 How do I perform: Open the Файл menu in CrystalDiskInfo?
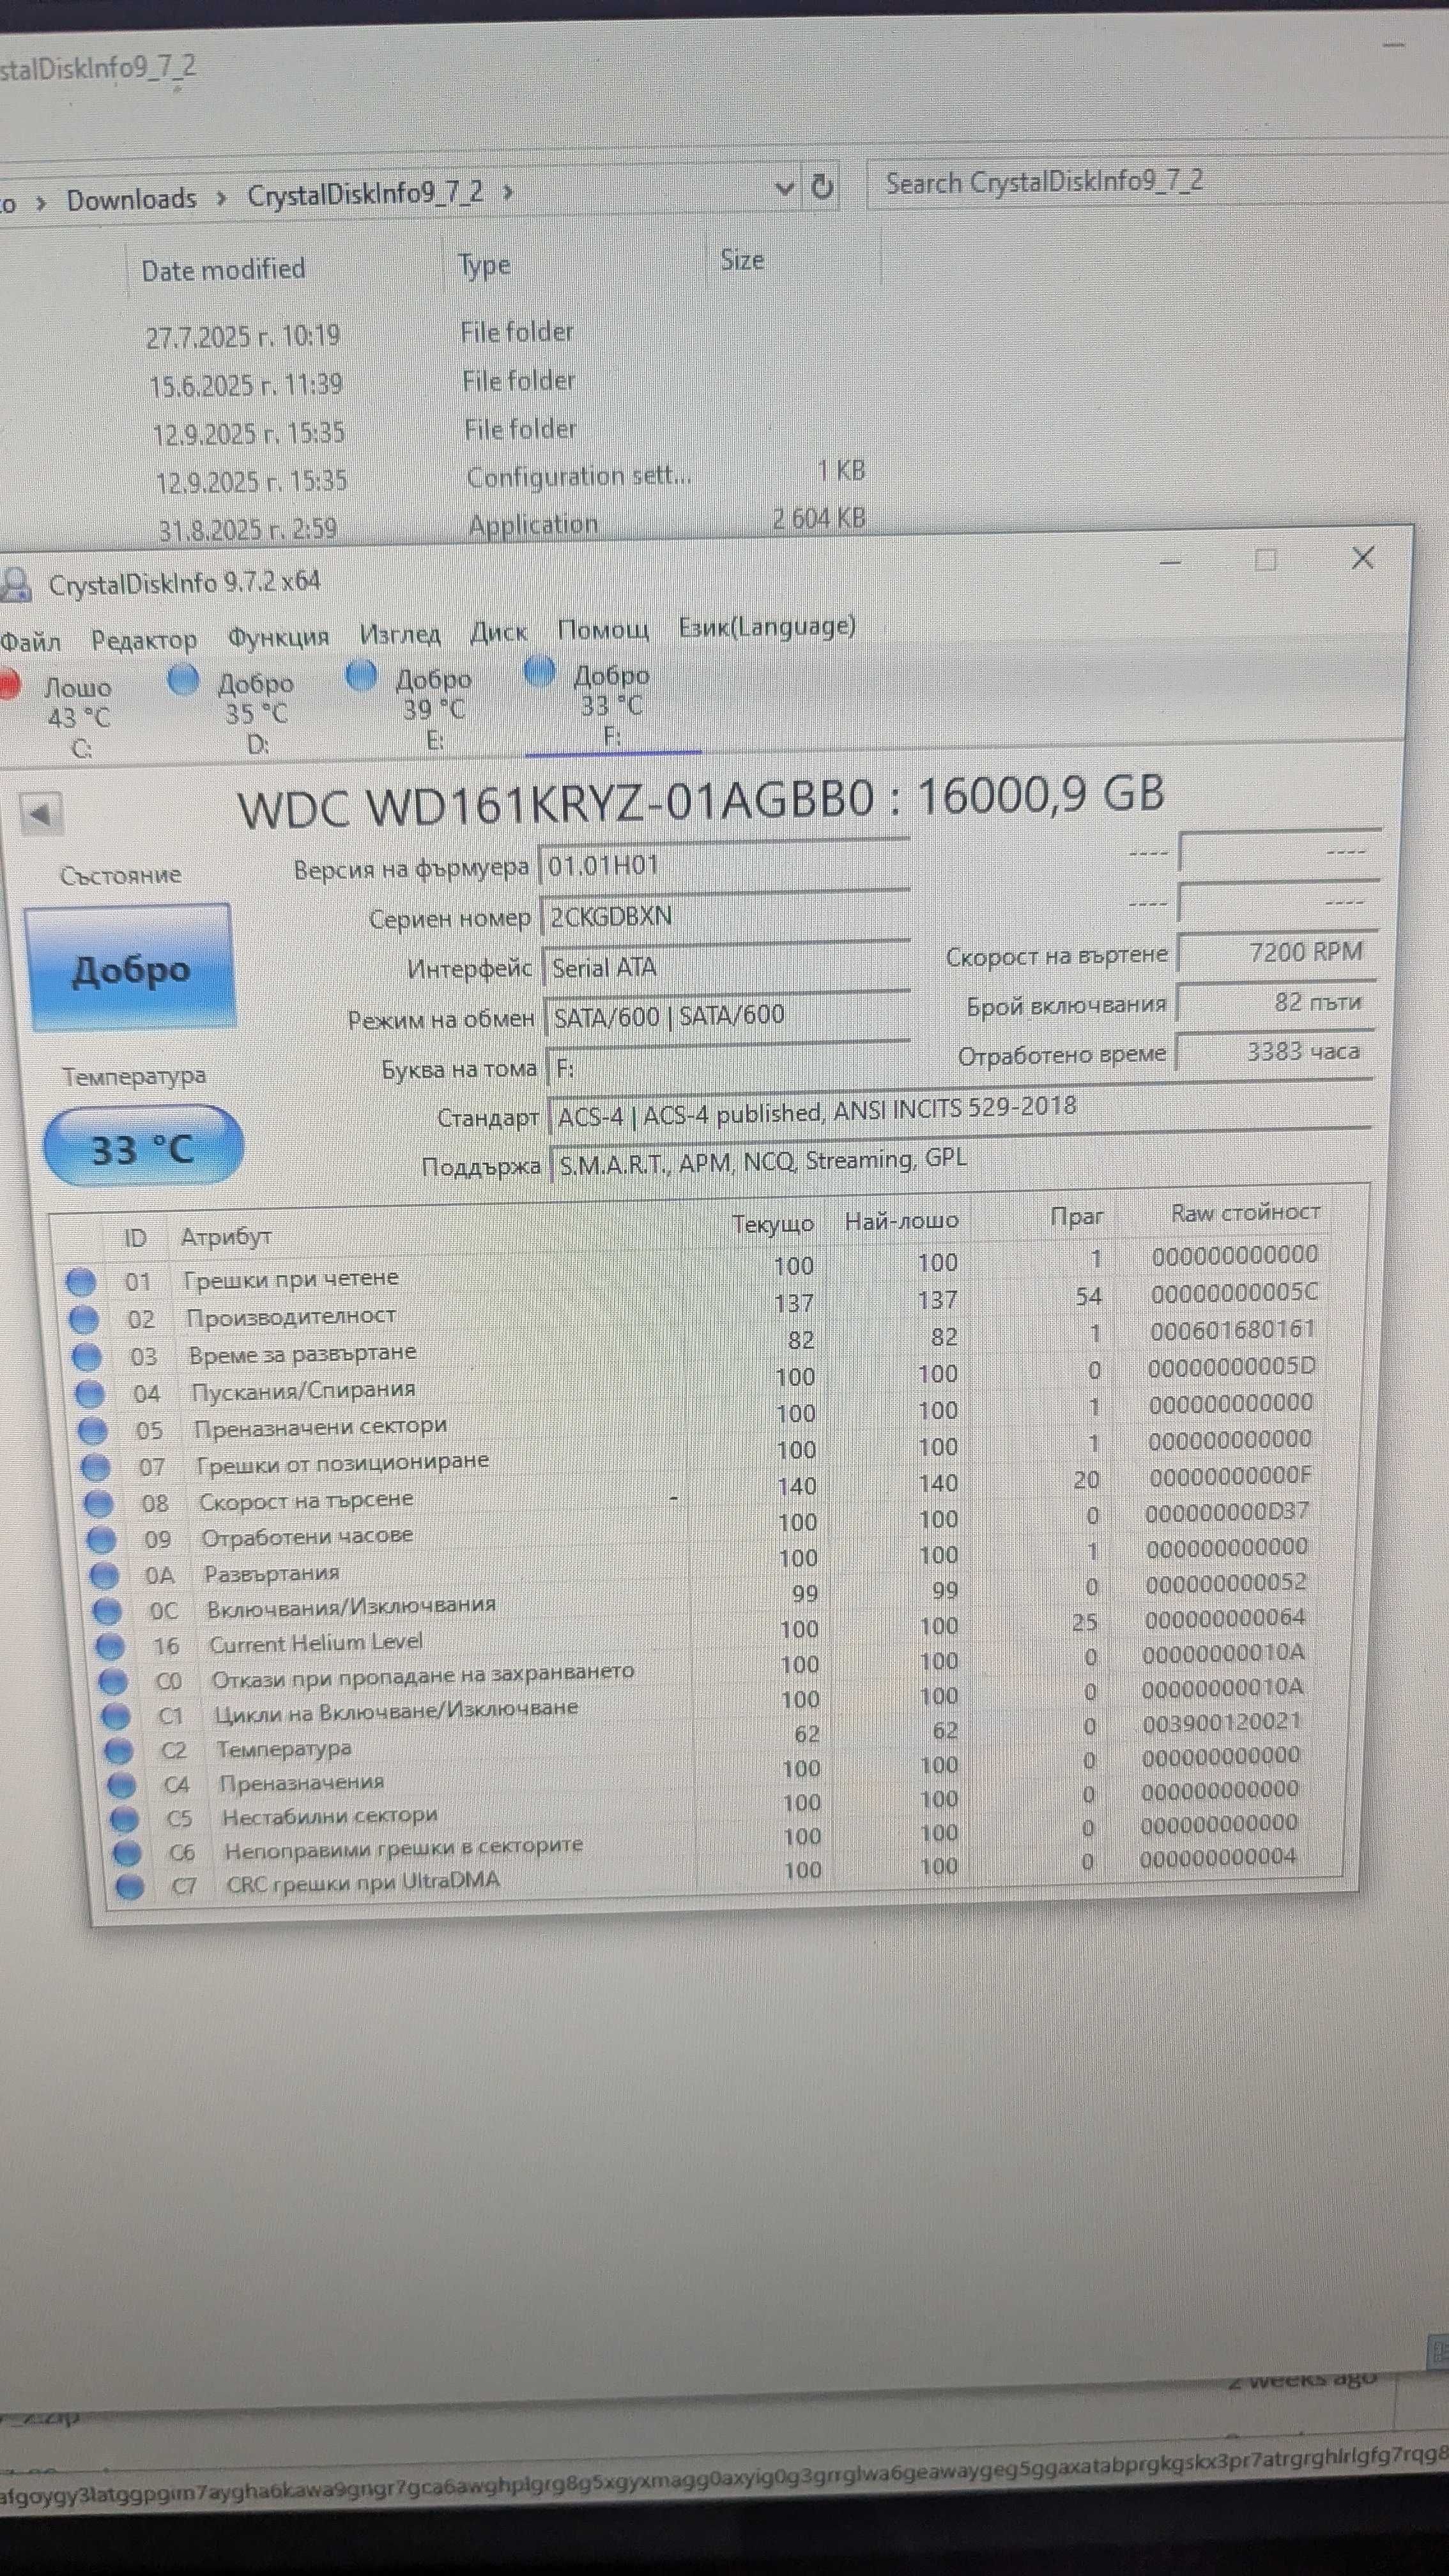point(30,642)
